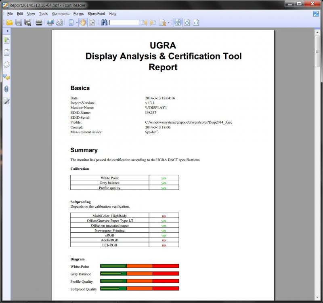The image size is (323, 303).
Task: Open dropdown arrow beside the page icon
Action: click(x=77, y=23)
